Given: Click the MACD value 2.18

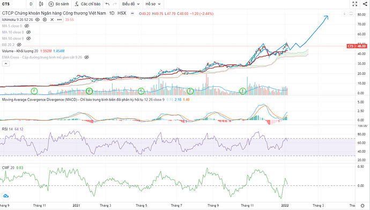Looking at the screenshot, I should click(x=178, y=100).
